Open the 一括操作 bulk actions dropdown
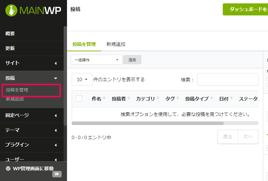Image resolution: width=268 pixels, height=181 pixels. tap(96, 60)
